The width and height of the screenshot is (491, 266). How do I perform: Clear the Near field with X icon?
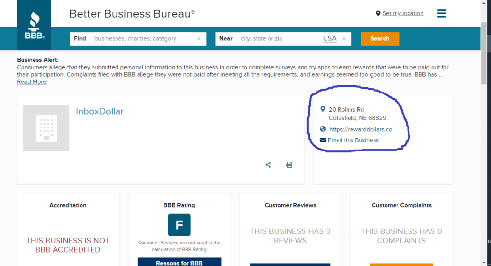coord(344,39)
